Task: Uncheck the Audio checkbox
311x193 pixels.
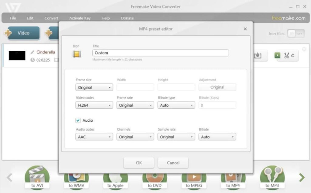Action: click(x=78, y=120)
